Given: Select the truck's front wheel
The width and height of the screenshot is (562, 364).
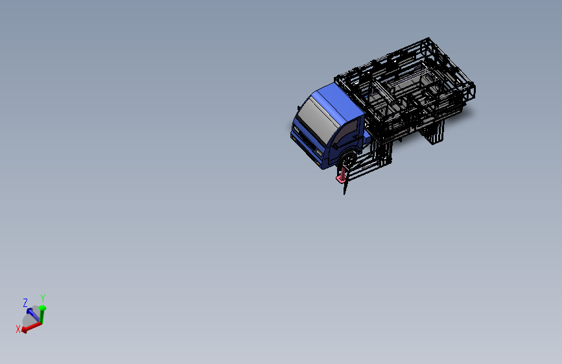Looking at the screenshot, I should pyautogui.click(x=347, y=161).
